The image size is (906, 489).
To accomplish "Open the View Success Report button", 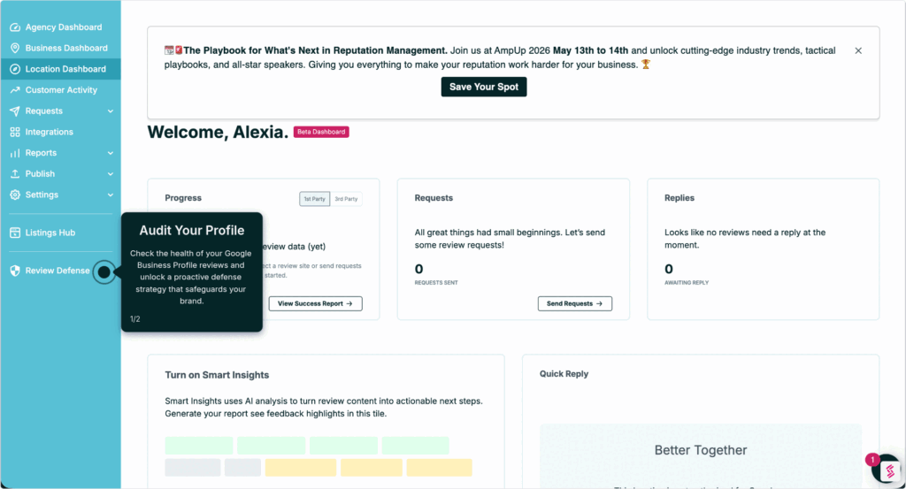I will [x=316, y=303].
